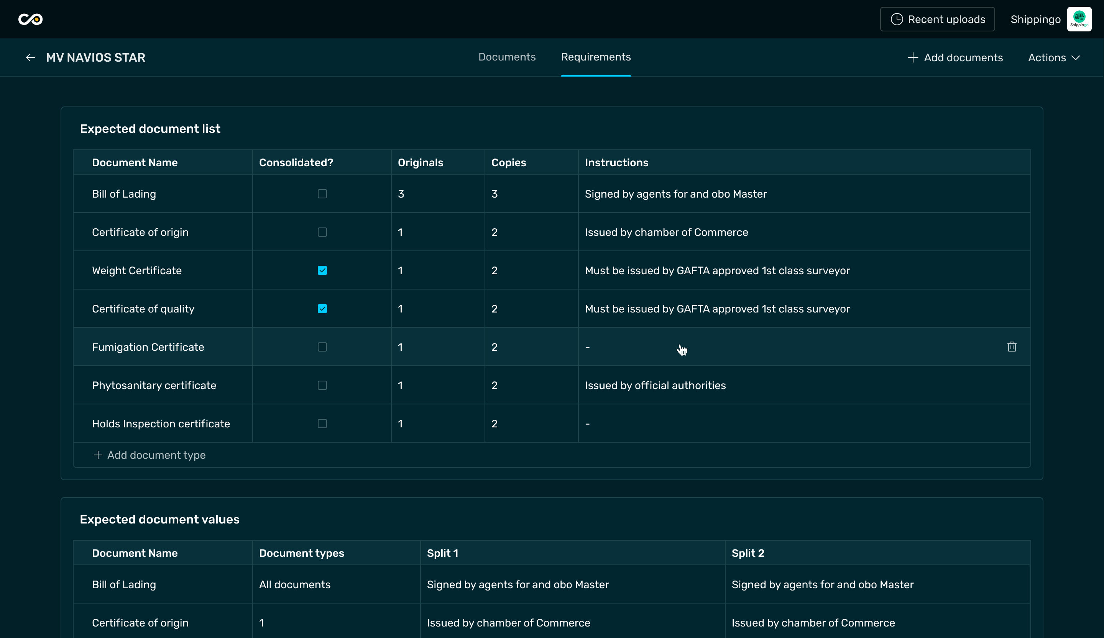Click the clock icon in Recent uploads
The height and width of the screenshot is (638, 1104).
click(x=897, y=19)
